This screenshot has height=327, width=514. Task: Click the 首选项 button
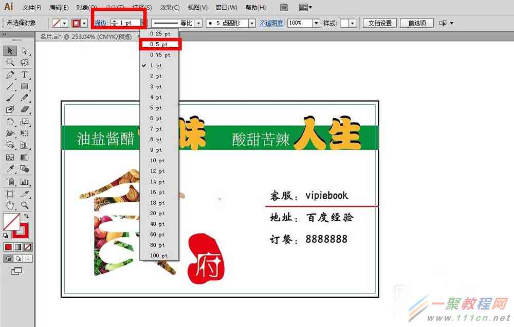(x=417, y=23)
